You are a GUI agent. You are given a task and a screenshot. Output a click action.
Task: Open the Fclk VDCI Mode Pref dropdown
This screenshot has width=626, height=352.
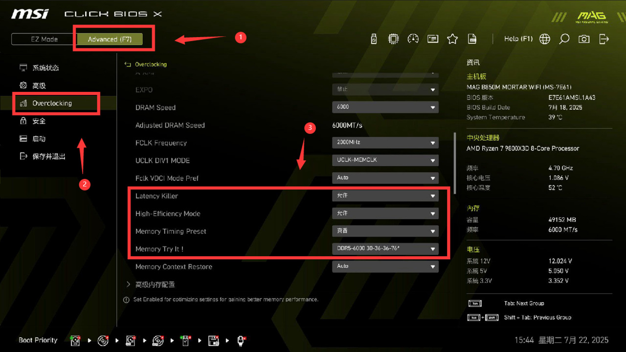[x=385, y=178]
